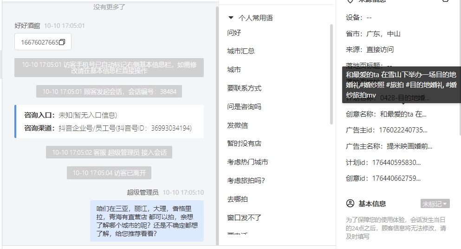Click the 广告主id value
Image resolution: width=461 pixels, height=249 pixels.
403,130
